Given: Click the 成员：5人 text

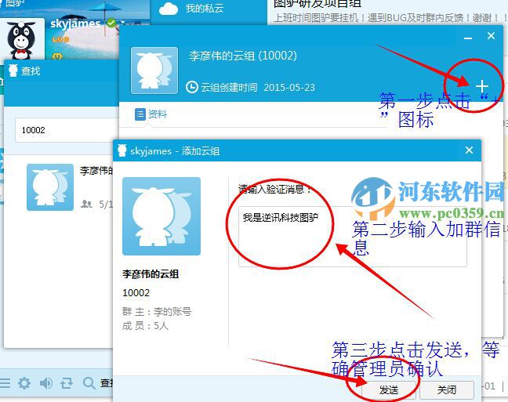Looking at the screenshot, I should coord(146,326).
